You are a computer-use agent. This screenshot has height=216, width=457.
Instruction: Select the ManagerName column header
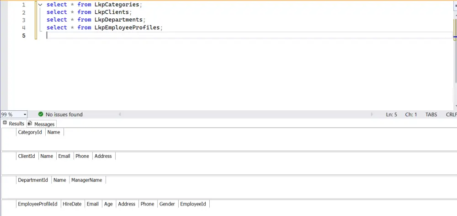(87, 180)
